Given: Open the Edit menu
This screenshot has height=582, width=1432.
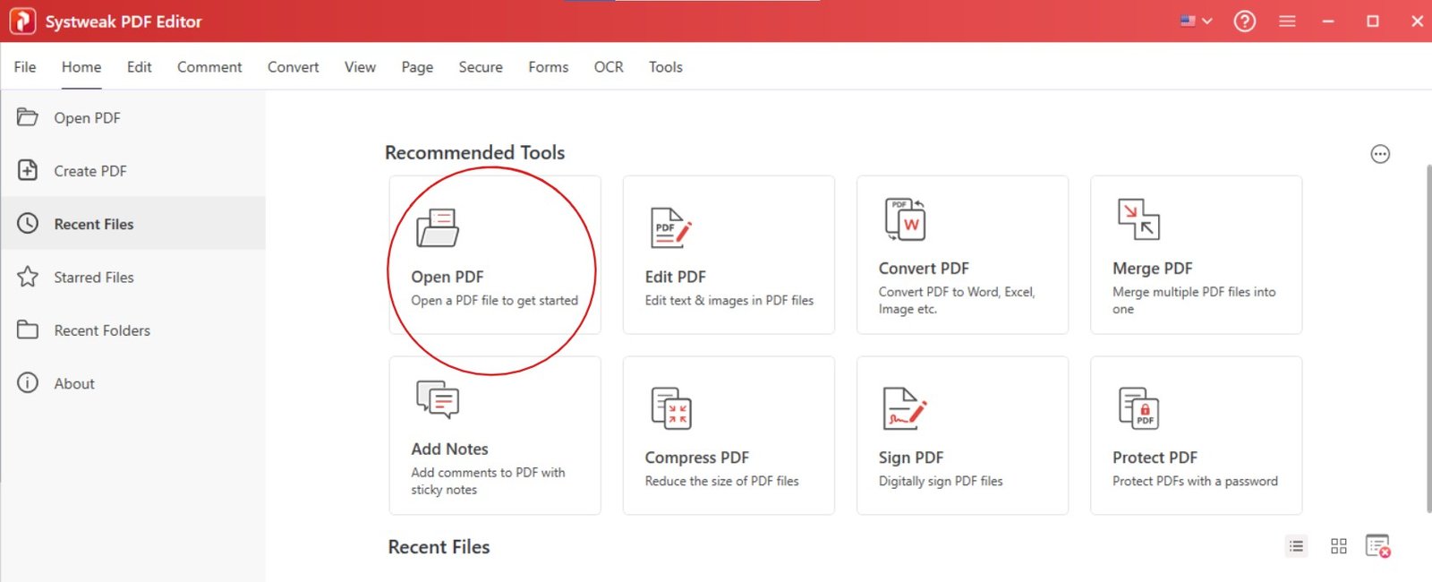Looking at the screenshot, I should (139, 66).
